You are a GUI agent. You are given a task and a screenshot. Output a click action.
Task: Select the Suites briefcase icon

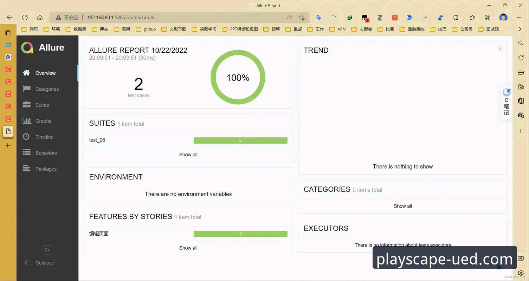pyautogui.click(x=26, y=105)
